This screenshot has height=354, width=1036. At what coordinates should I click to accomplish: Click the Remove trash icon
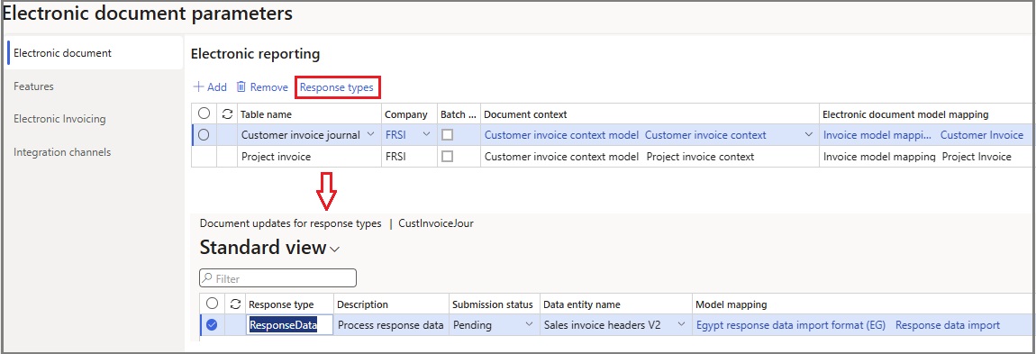[x=241, y=87]
